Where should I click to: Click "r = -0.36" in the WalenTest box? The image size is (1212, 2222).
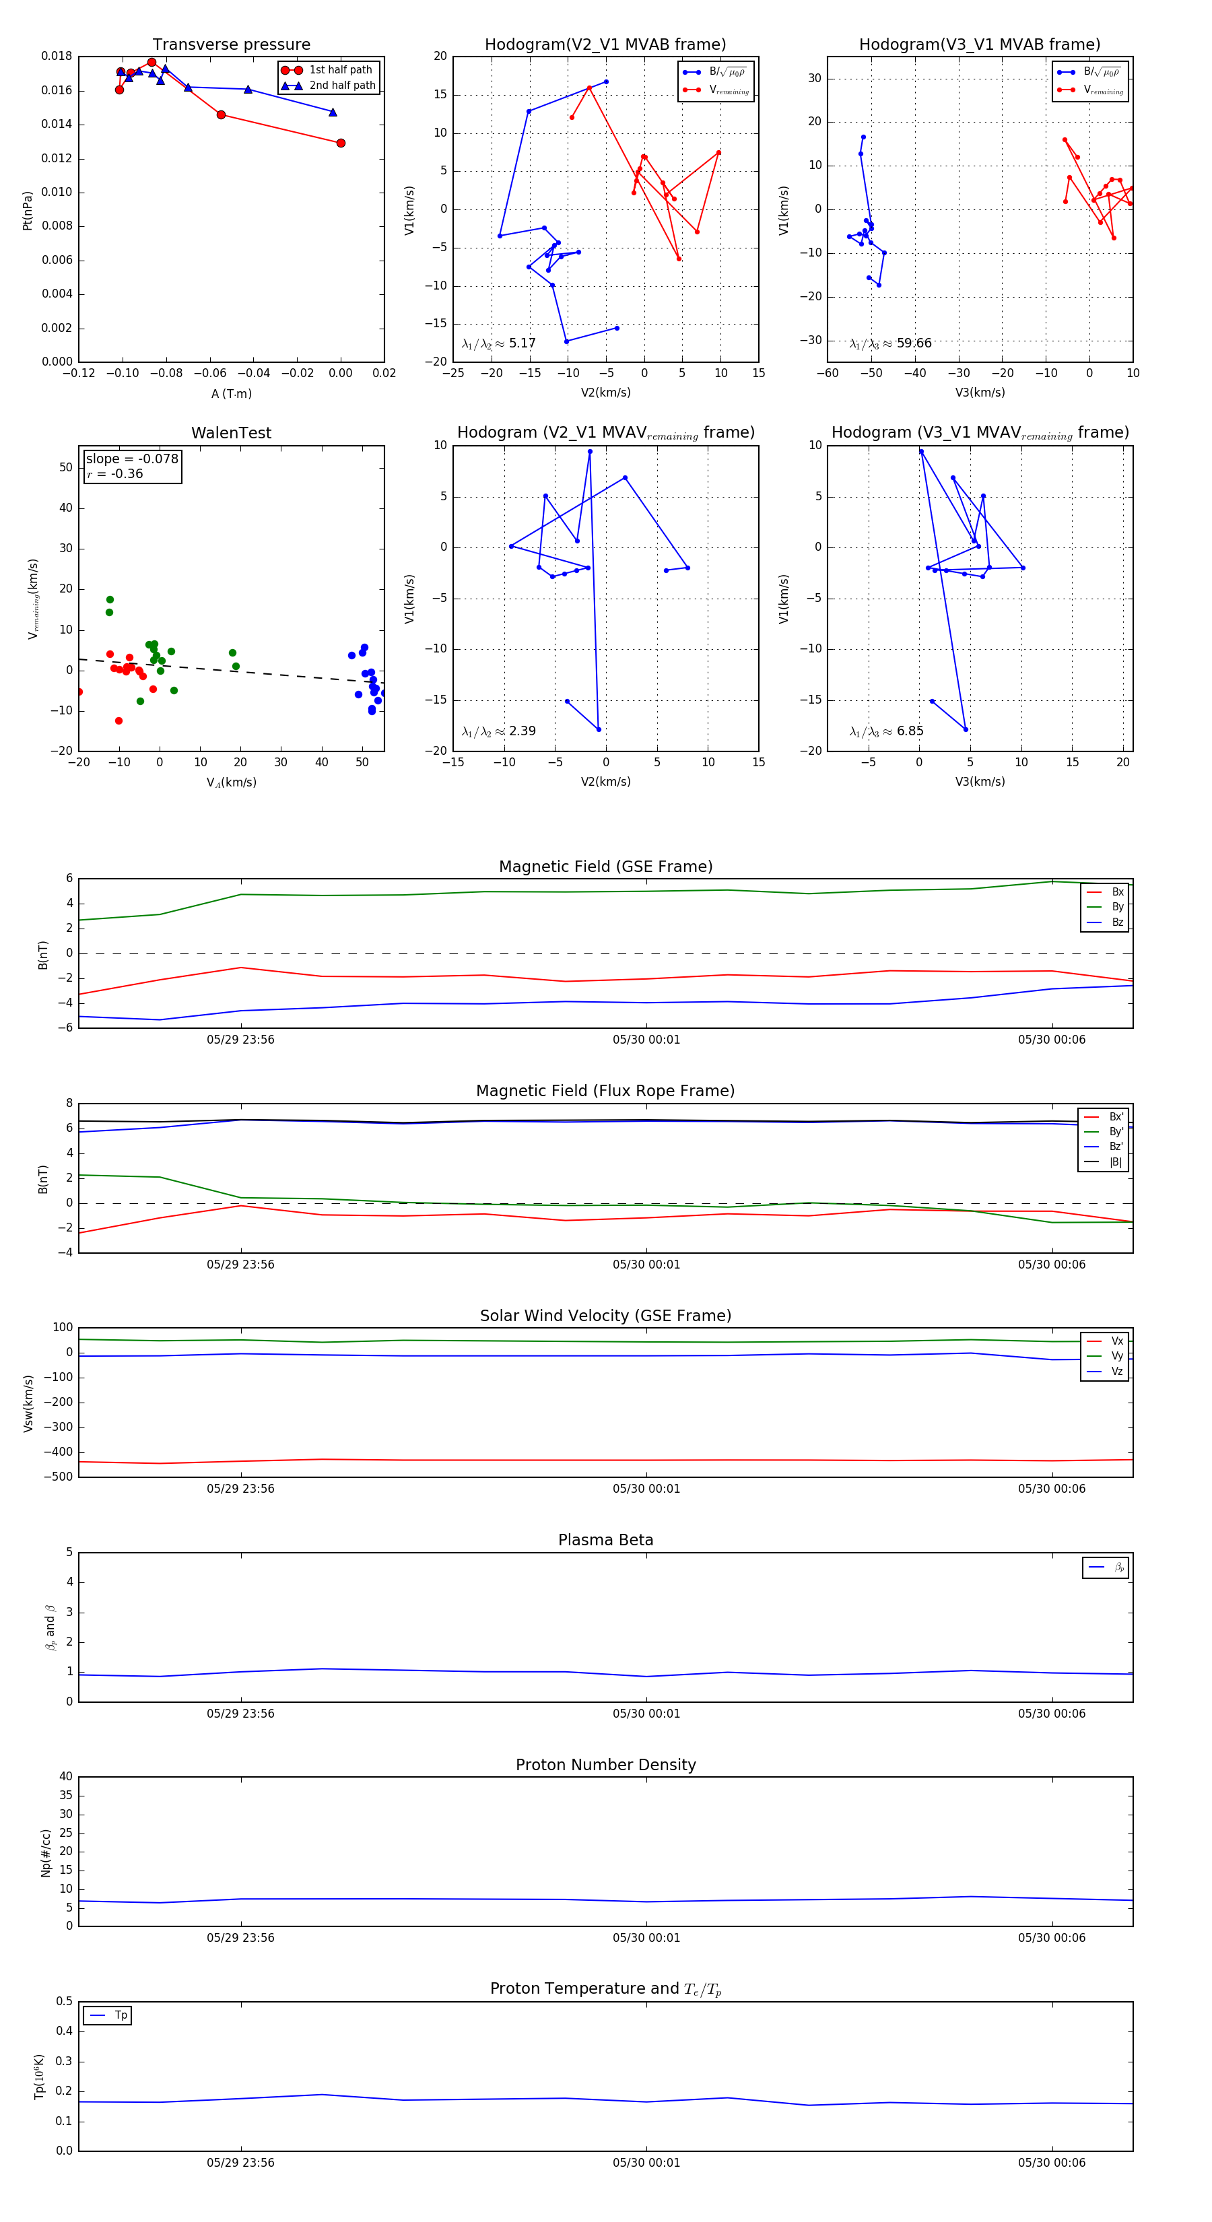pos(114,473)
